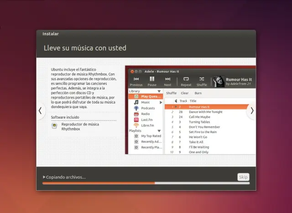292x213 pixels.
Task: Select the Last.fm source
Action: tap(147, 119)
